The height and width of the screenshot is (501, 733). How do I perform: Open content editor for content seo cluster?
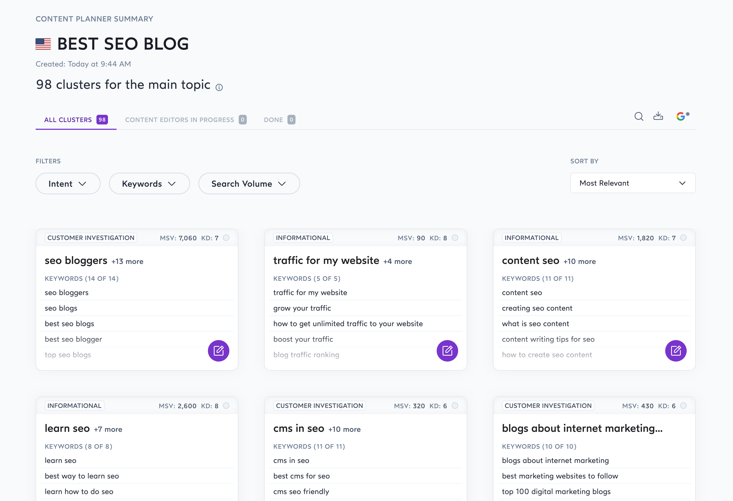676,351
